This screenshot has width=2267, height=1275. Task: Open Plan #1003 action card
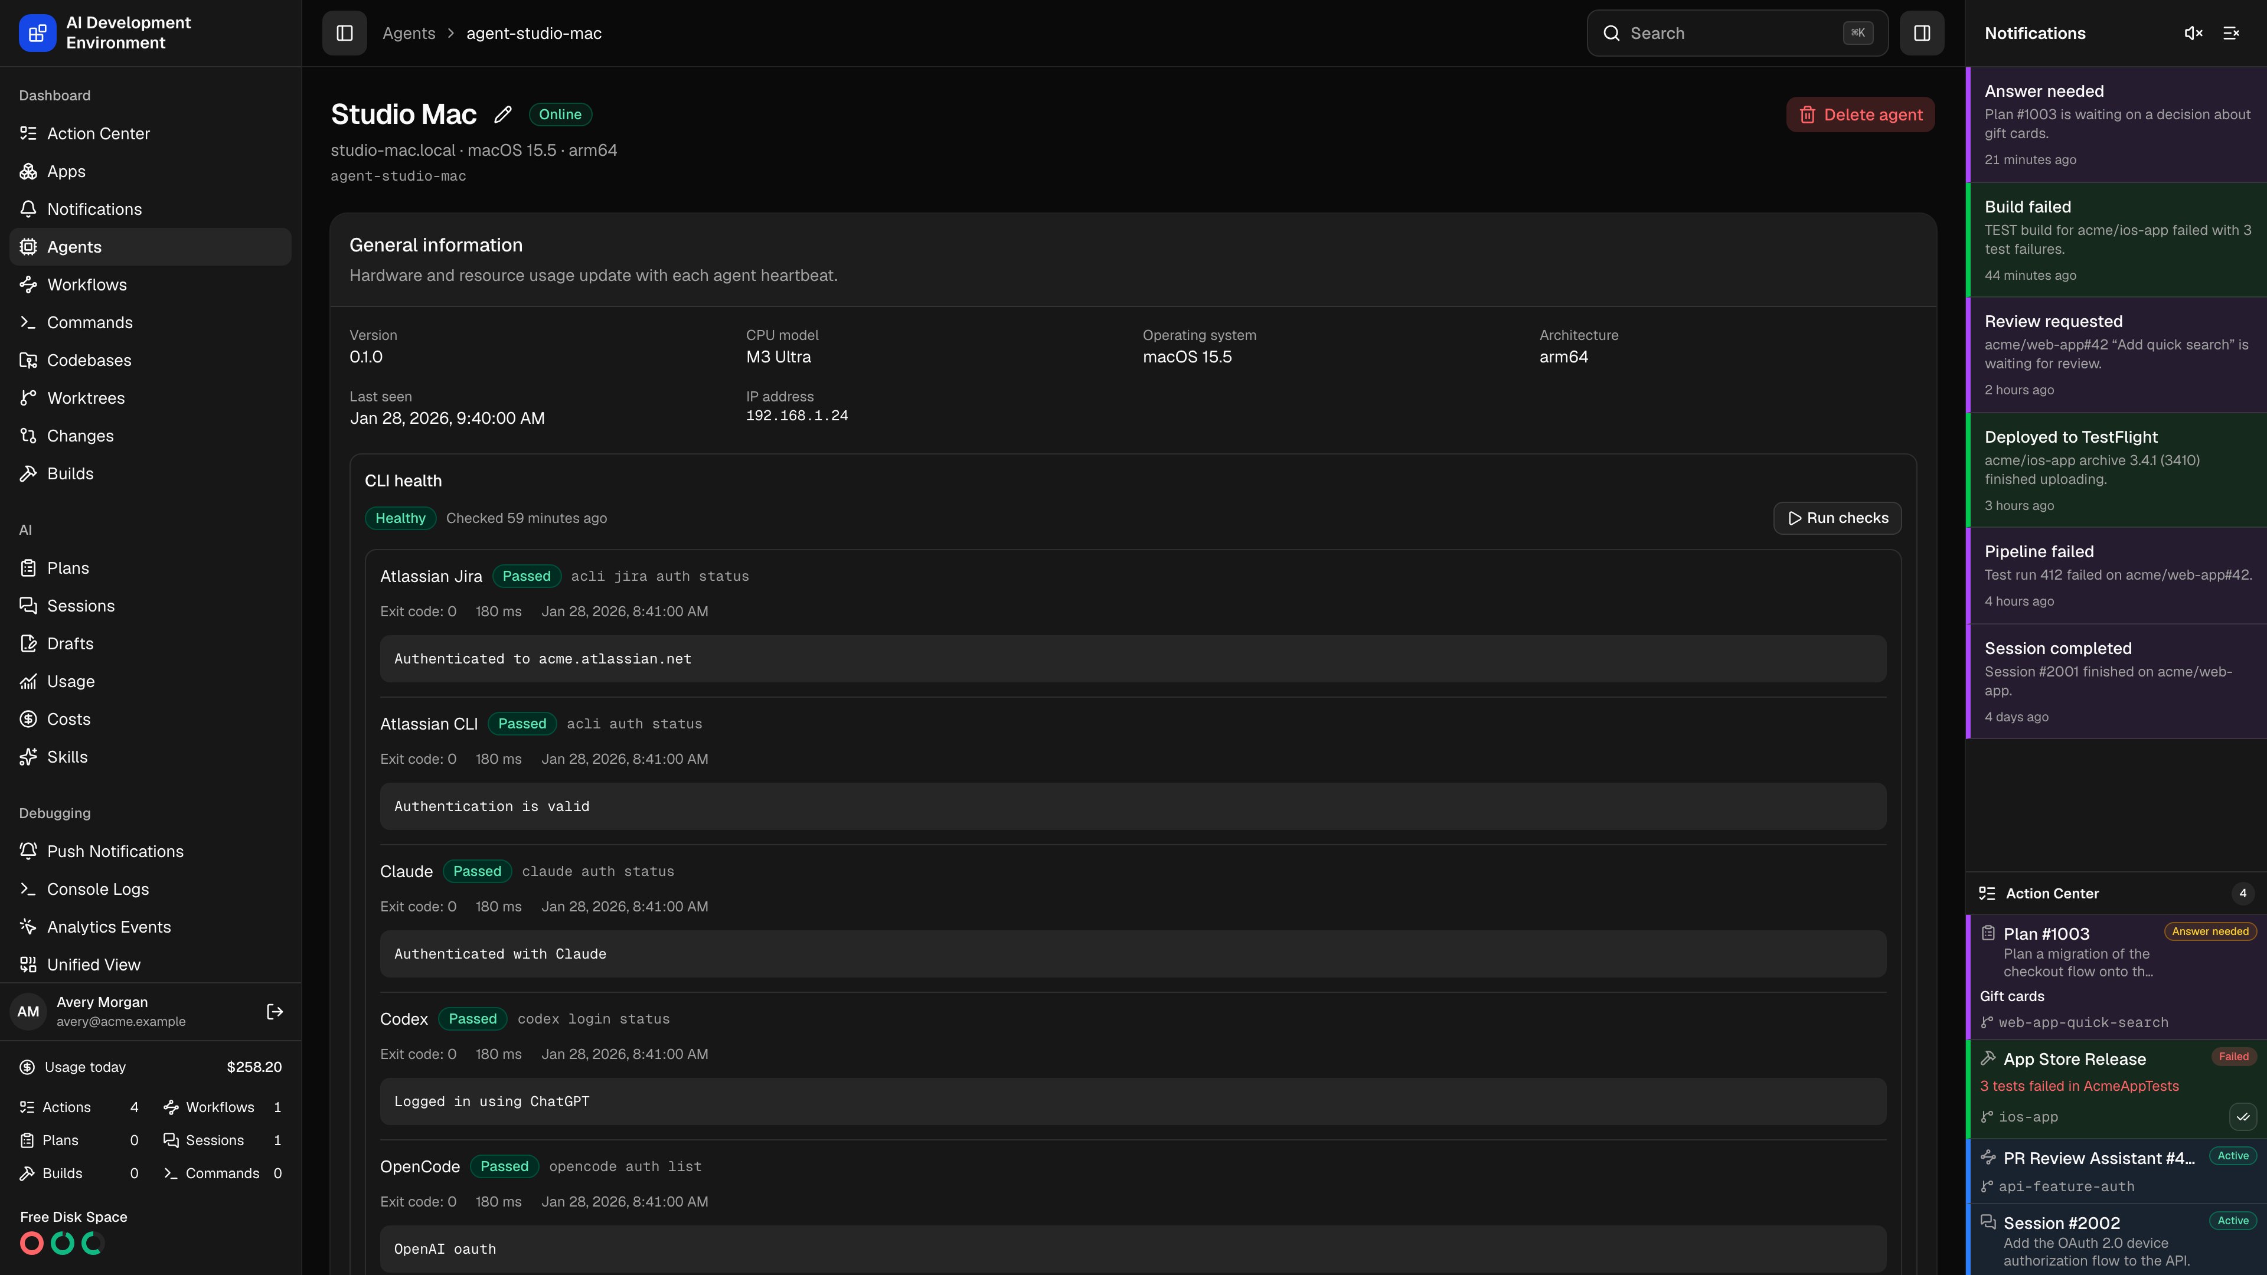point(2116,977)
